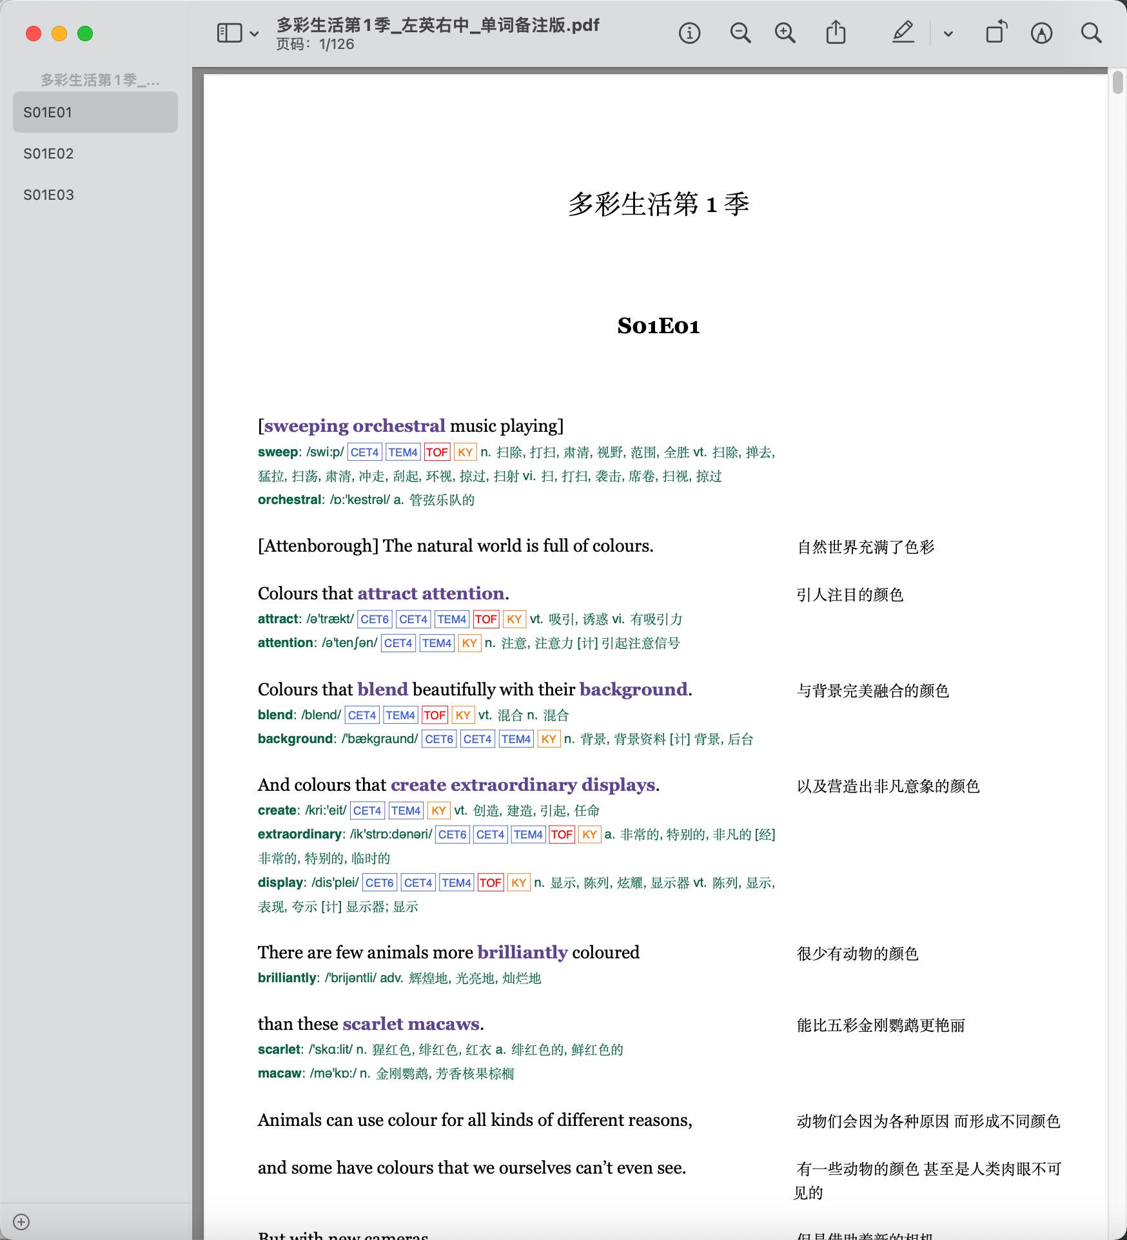This screenshot has width=1127, height=1240.
Task: Click page number indicator 1/126
Action: point(315,44)
